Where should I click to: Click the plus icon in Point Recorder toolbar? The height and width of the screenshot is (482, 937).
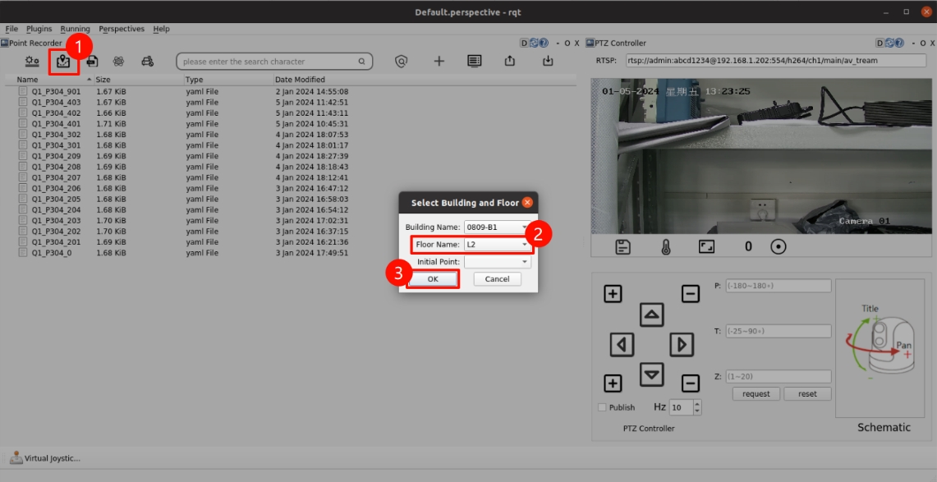pyautogui.click(x=439, y=62)
